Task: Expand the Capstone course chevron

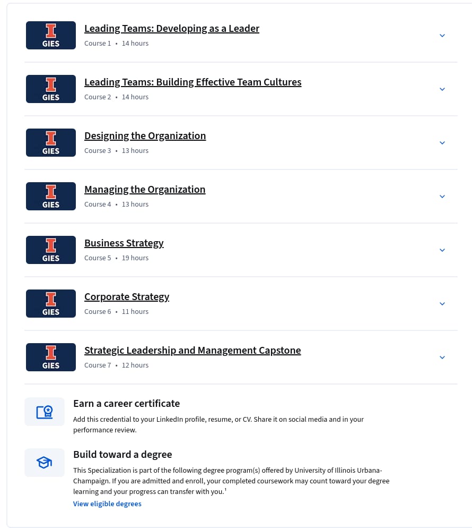Action: click(x=442, y=357)
